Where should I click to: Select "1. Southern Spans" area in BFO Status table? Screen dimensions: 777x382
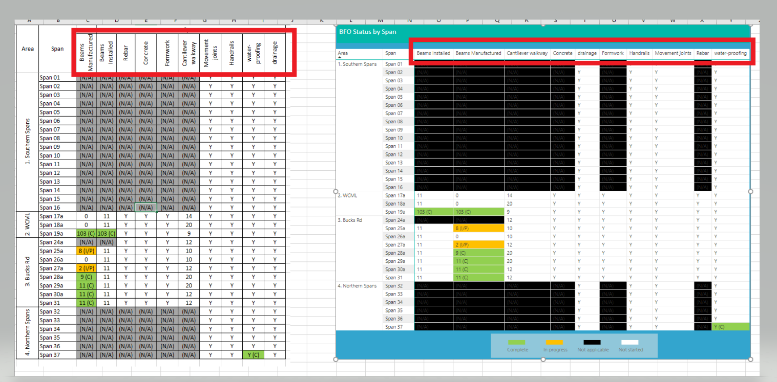pyautogui.click(x=357, y=64)
